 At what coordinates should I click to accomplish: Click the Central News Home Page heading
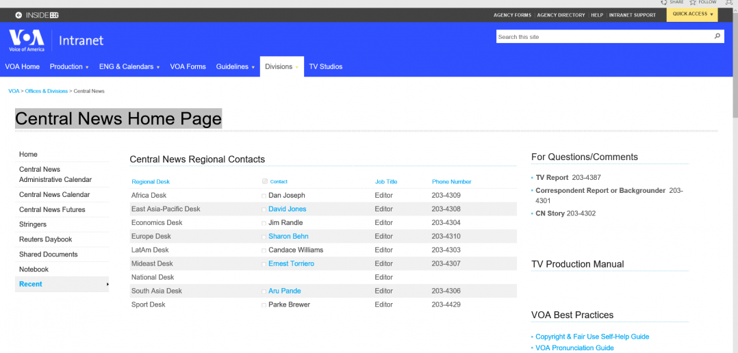coord(118,118)
